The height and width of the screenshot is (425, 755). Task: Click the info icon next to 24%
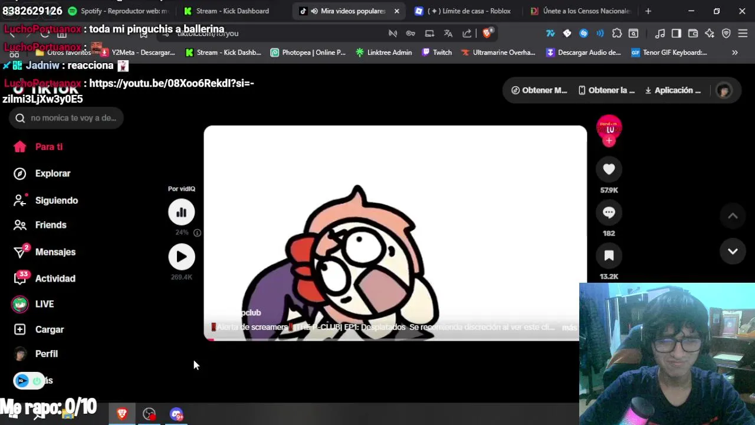pos(197,233)
